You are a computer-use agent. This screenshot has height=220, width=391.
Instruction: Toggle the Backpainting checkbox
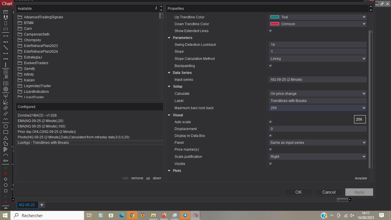tap(270, 66)
